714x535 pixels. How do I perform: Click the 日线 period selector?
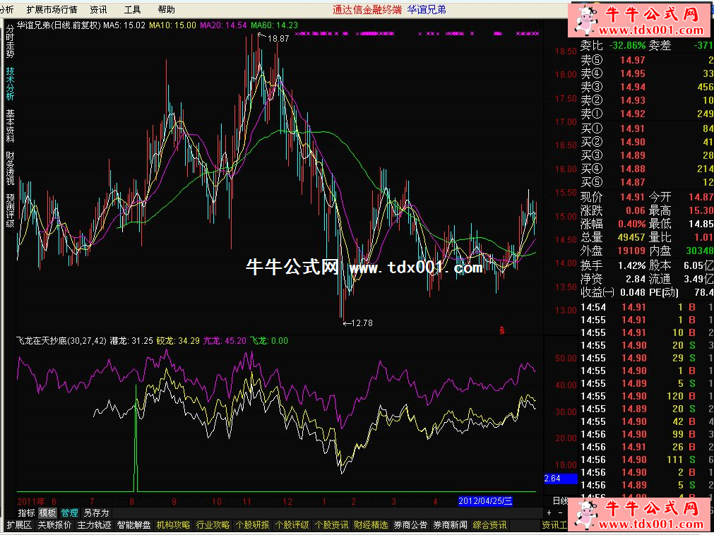pos(561,501)
